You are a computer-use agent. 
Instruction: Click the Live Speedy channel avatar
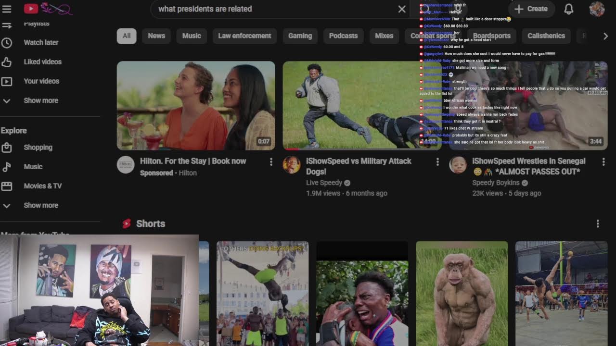(x=292, y=165)
